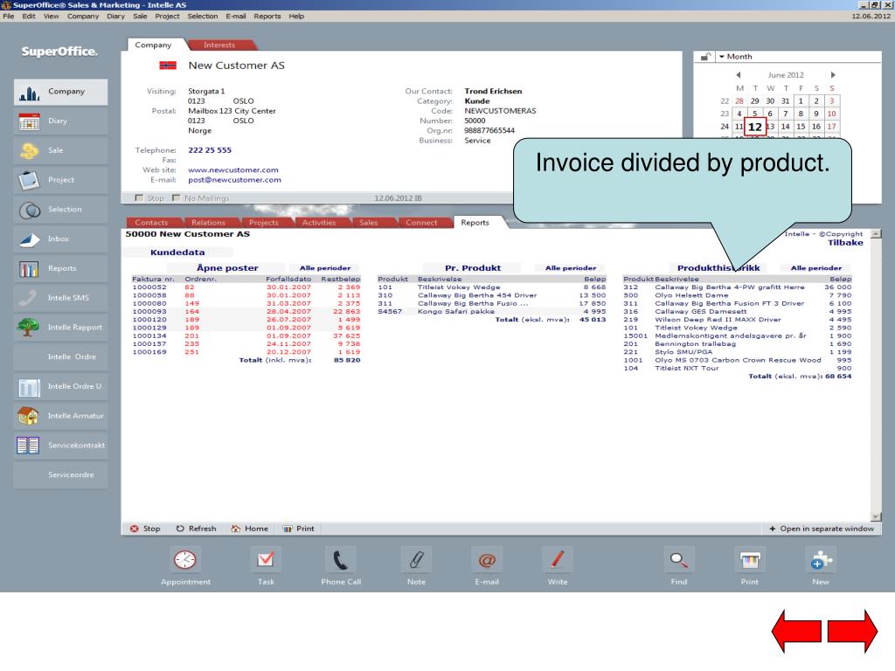Go to Sale in the sidebar

60,150
